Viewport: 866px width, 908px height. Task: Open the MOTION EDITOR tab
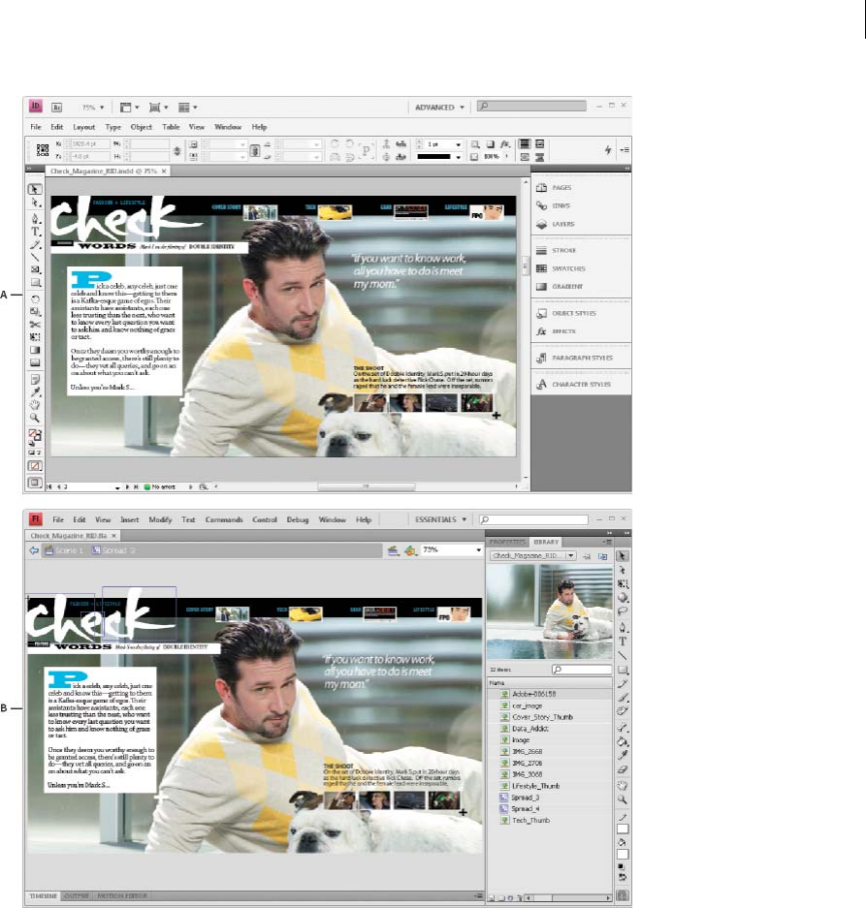click(x=122, y=895)
